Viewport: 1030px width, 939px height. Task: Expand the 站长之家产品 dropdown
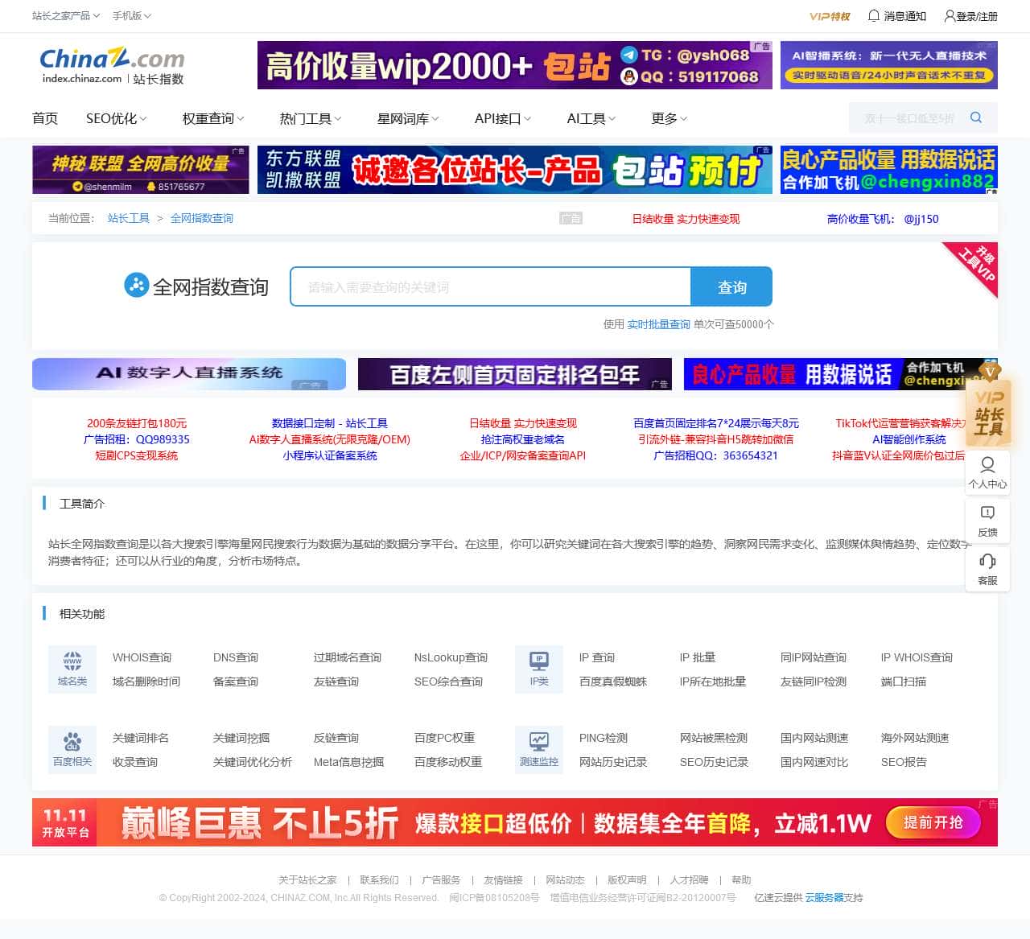66,15
